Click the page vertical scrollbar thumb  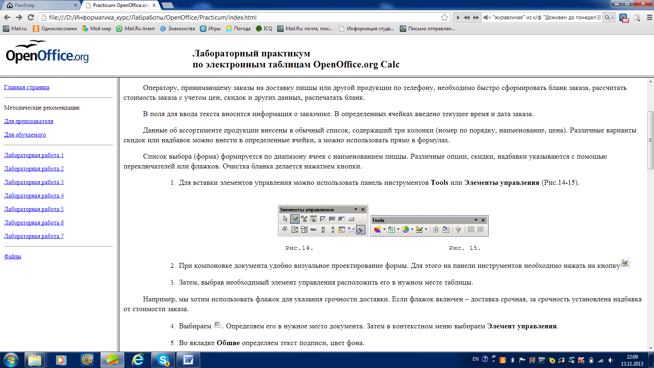click(650, 140)
